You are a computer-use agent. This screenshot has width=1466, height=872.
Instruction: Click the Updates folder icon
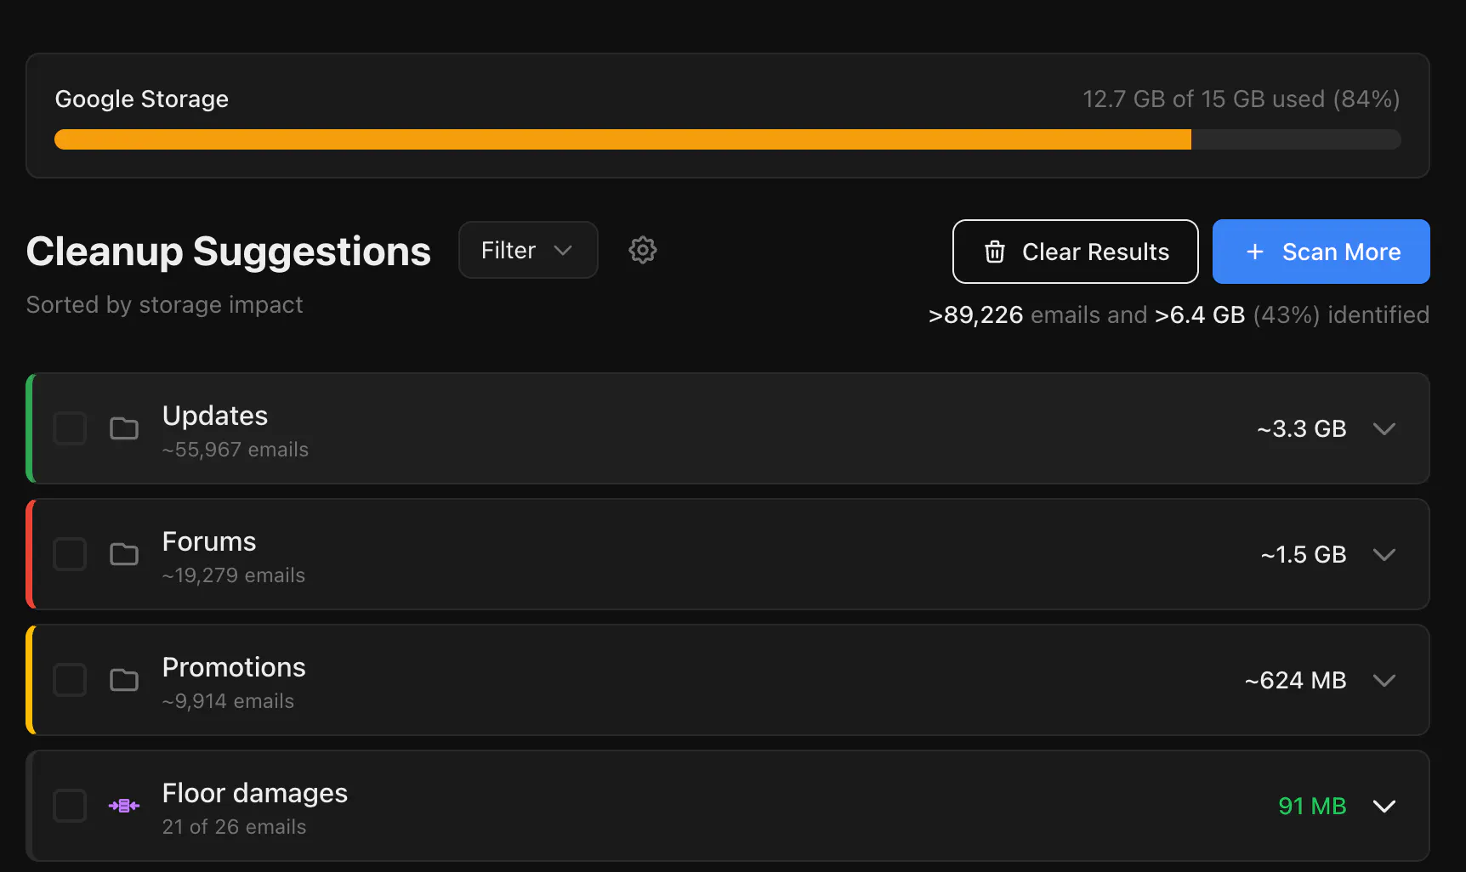(124, 428)
